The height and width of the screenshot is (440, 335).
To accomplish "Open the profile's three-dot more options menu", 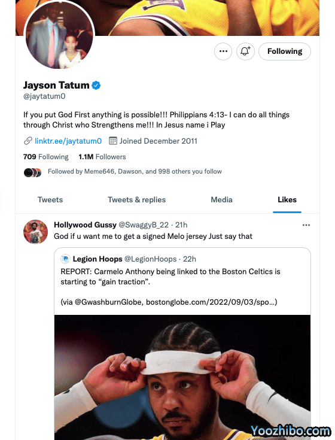I will [x=223, y=51].
